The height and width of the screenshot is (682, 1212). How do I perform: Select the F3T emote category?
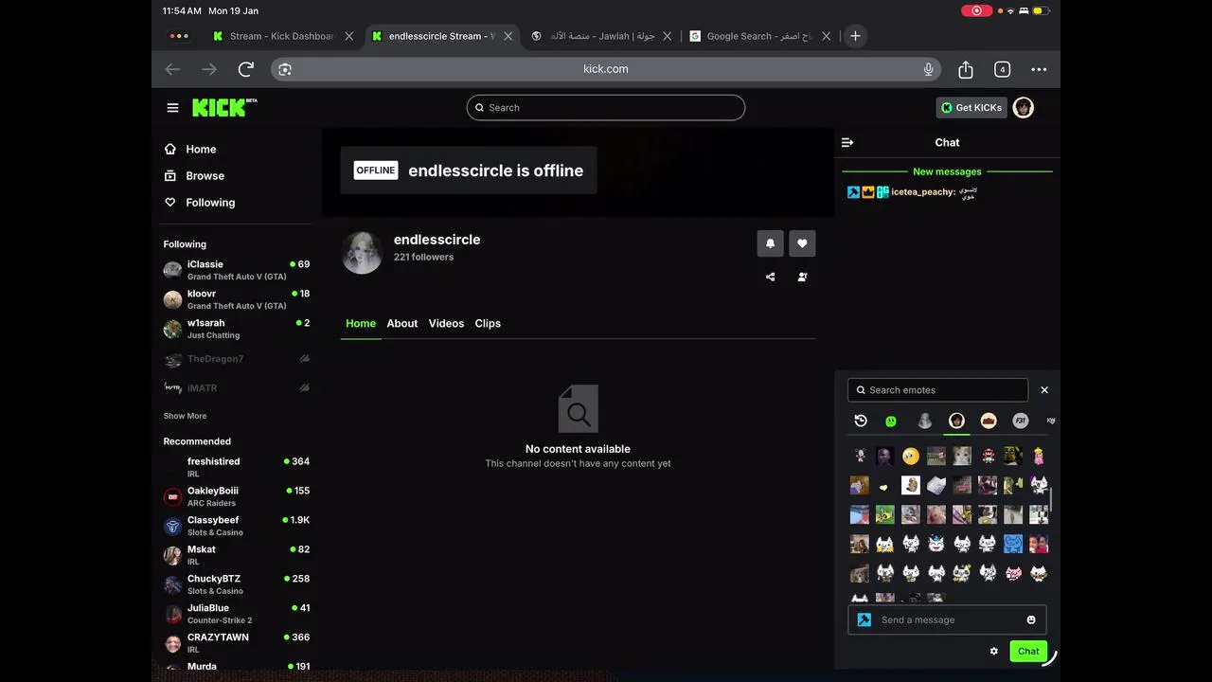pos(1020,421)
